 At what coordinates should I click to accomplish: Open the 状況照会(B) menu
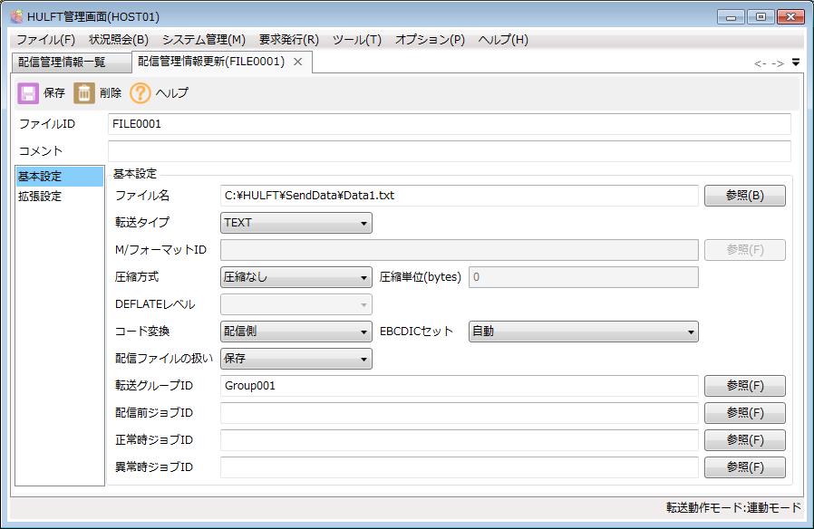[119, 40]
